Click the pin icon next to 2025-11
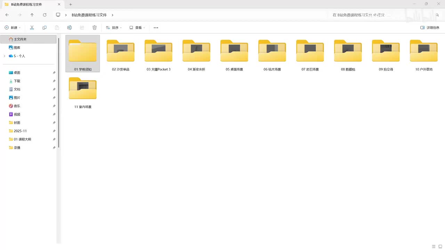Viewport: 445px width, 250px height. point(54,131)
